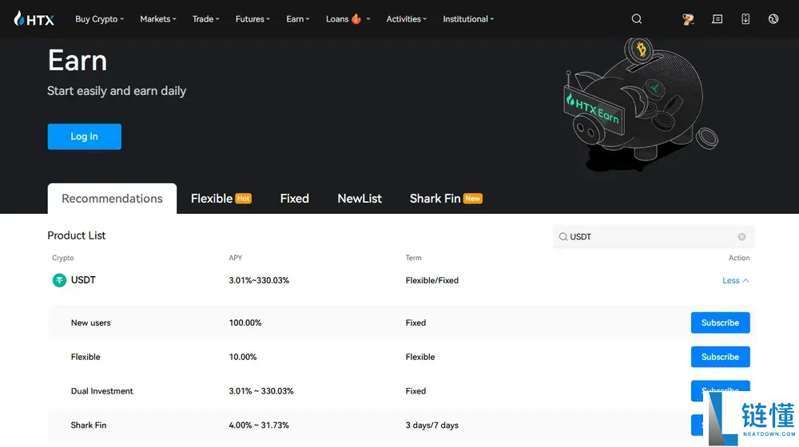
Task: Open the Markets dropdown menu
Action: pos(157,19)
